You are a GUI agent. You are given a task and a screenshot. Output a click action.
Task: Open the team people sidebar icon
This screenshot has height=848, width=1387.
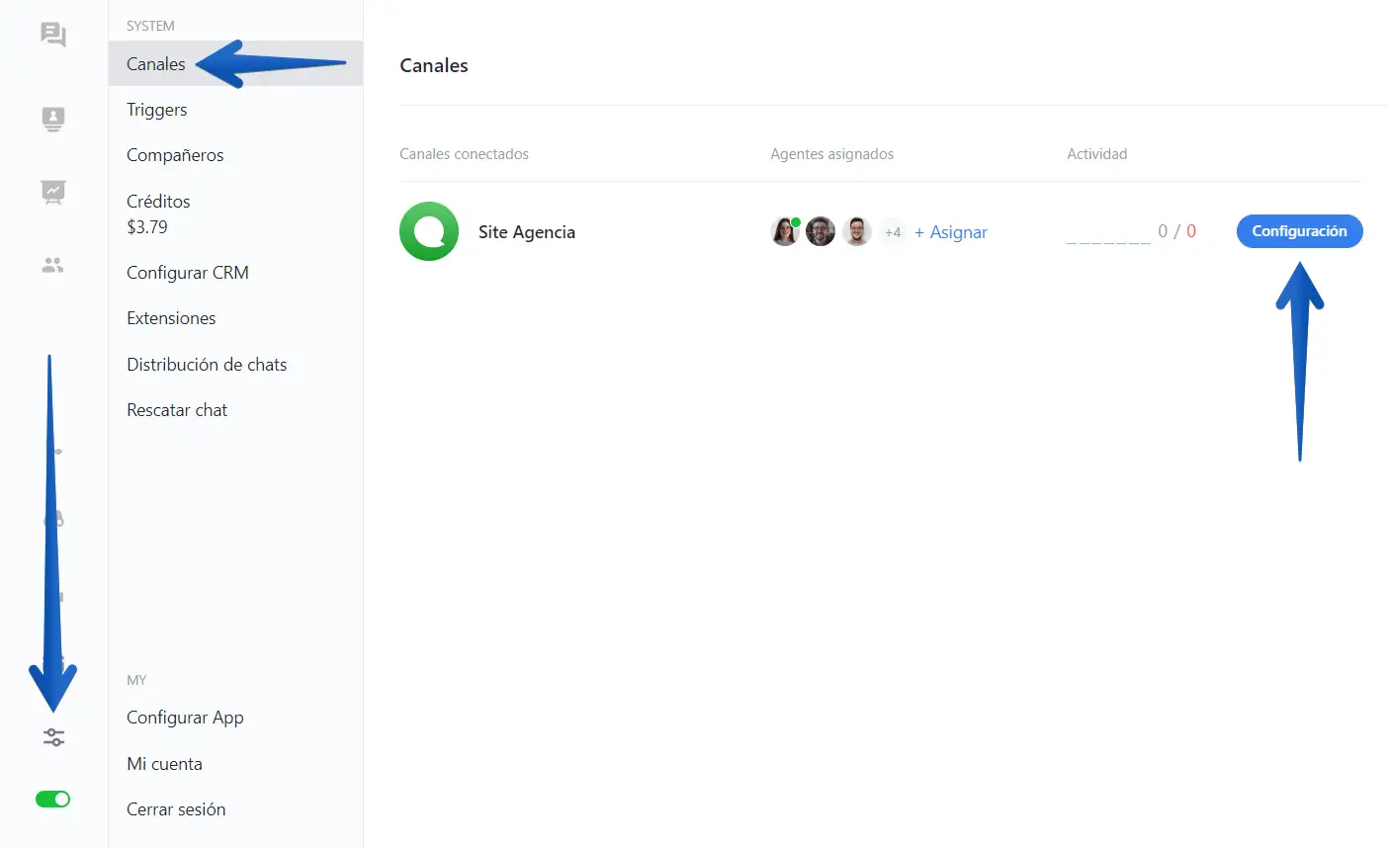[x=53, y=265]
